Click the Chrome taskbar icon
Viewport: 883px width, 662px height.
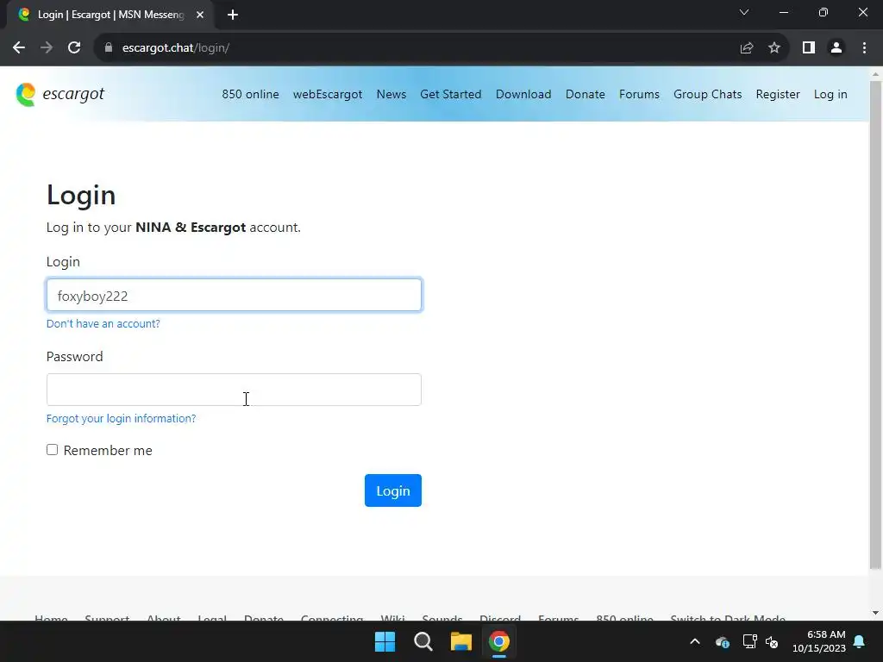(499, 641)
